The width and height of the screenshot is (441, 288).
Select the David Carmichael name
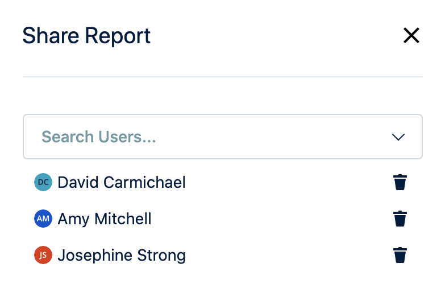tap(122, 183)
